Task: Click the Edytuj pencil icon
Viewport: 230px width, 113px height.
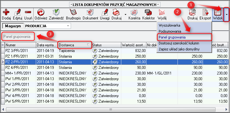Action: click(18, 13)
